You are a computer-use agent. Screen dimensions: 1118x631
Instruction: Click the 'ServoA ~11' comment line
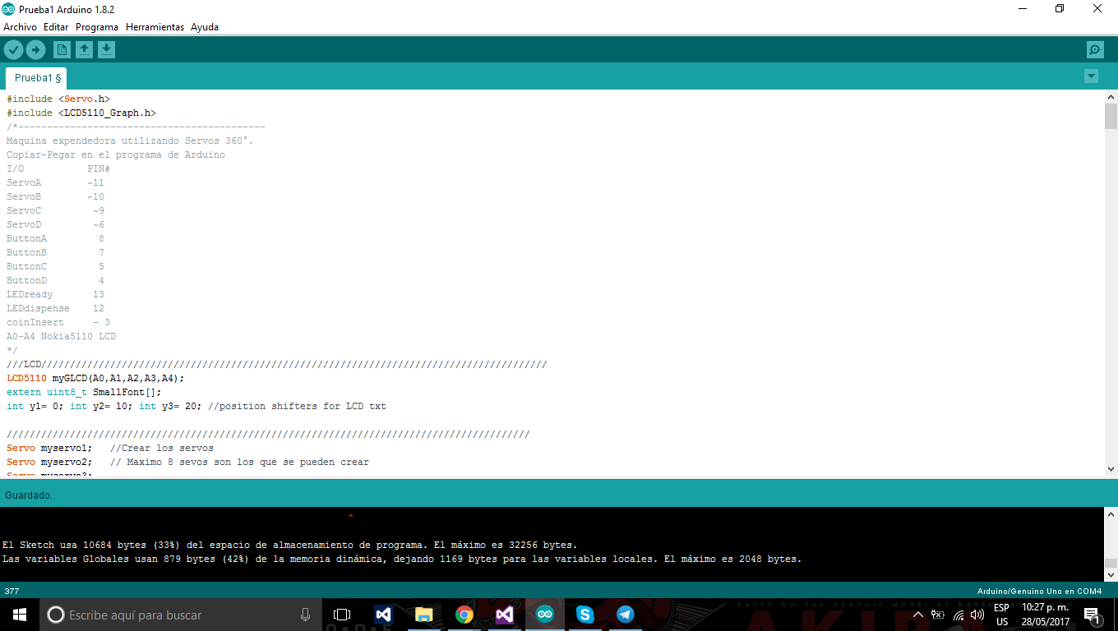(x=55, y=182)
